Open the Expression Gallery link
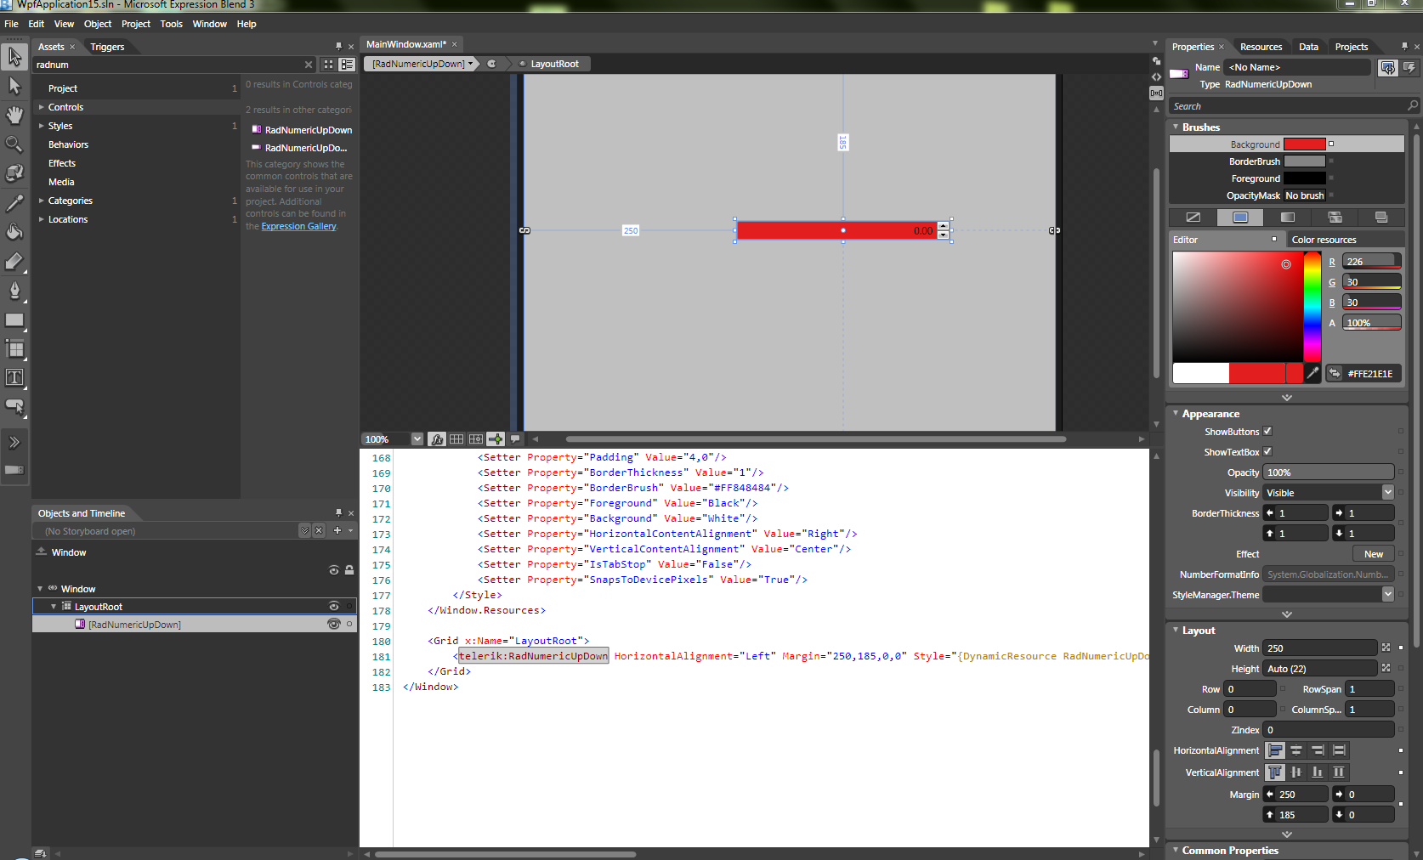 coord(298,226)
